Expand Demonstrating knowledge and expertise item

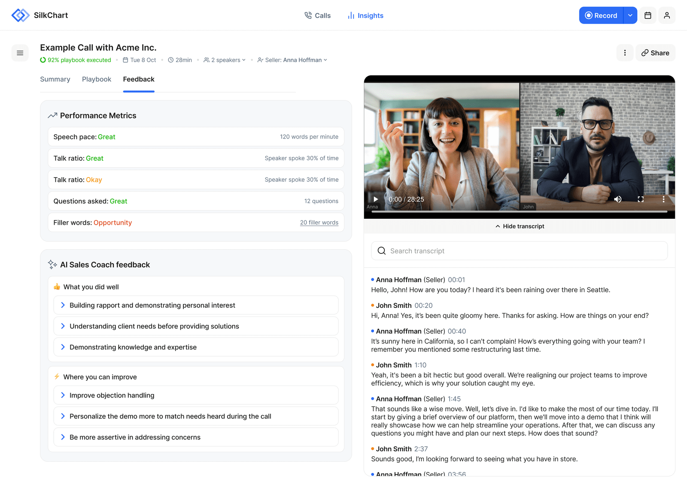click(196, 347)
